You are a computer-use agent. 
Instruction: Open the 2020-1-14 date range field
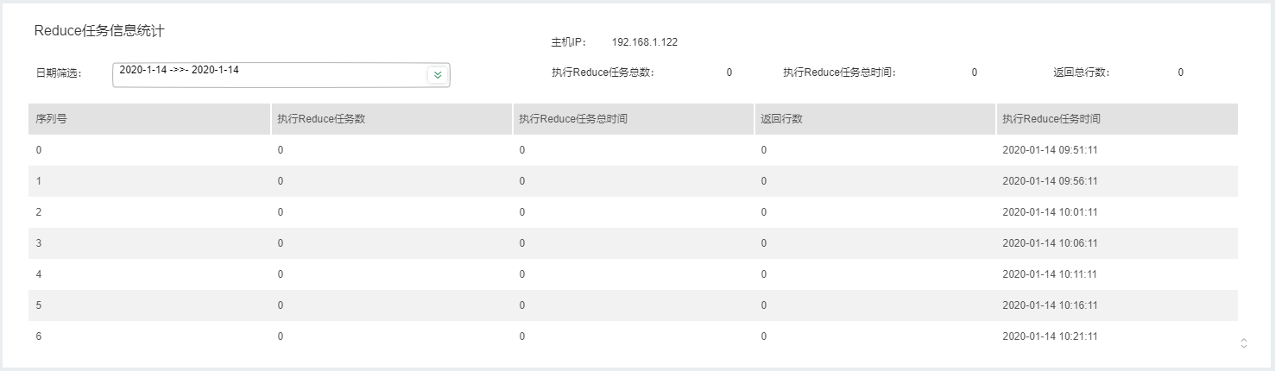[x=269, y=75]
